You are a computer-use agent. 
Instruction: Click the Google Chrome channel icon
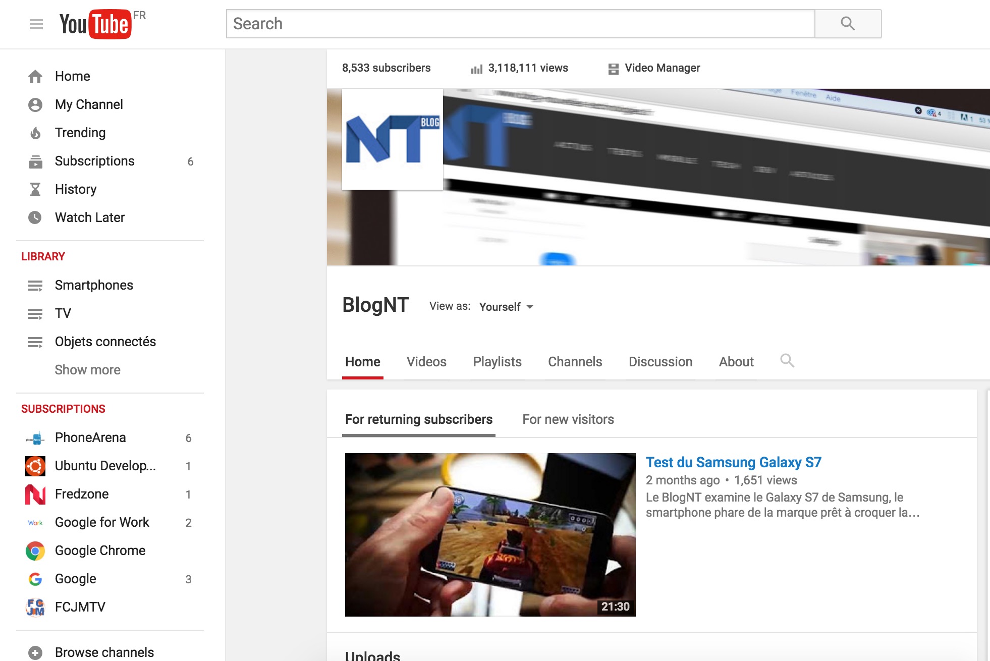point(35,550)
